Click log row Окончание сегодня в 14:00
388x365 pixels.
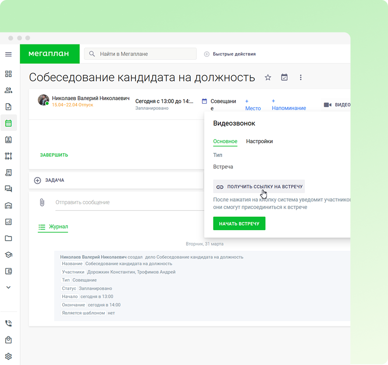tap(91, 305)
